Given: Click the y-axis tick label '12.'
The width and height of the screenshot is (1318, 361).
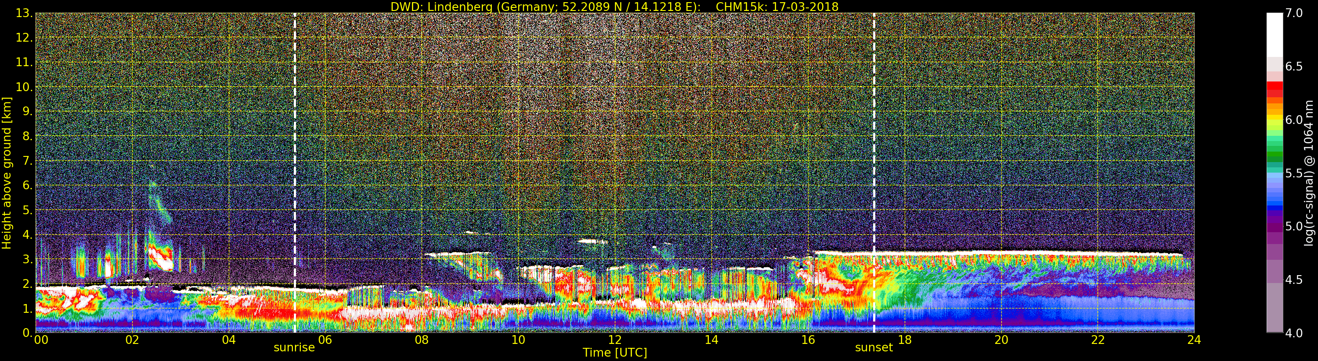Looking at the screenshot, I should (x=24, y=37).
